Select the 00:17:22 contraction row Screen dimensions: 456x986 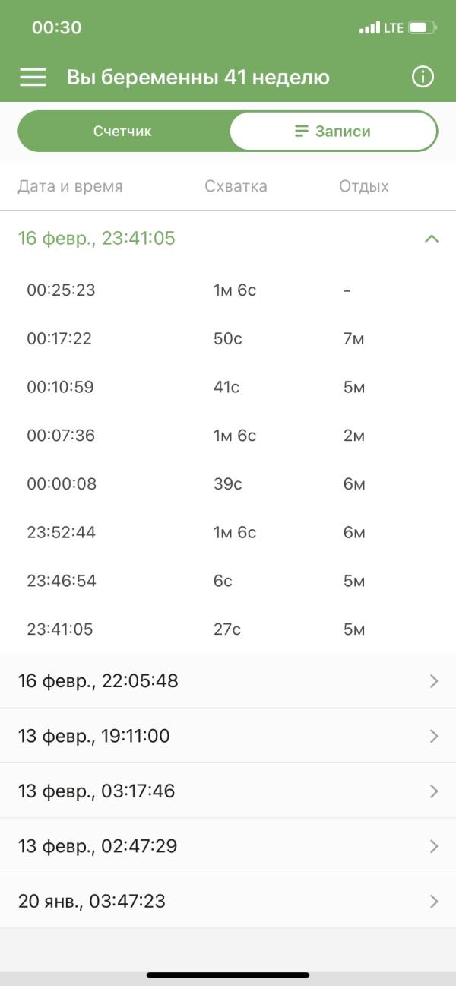(228, 339)
